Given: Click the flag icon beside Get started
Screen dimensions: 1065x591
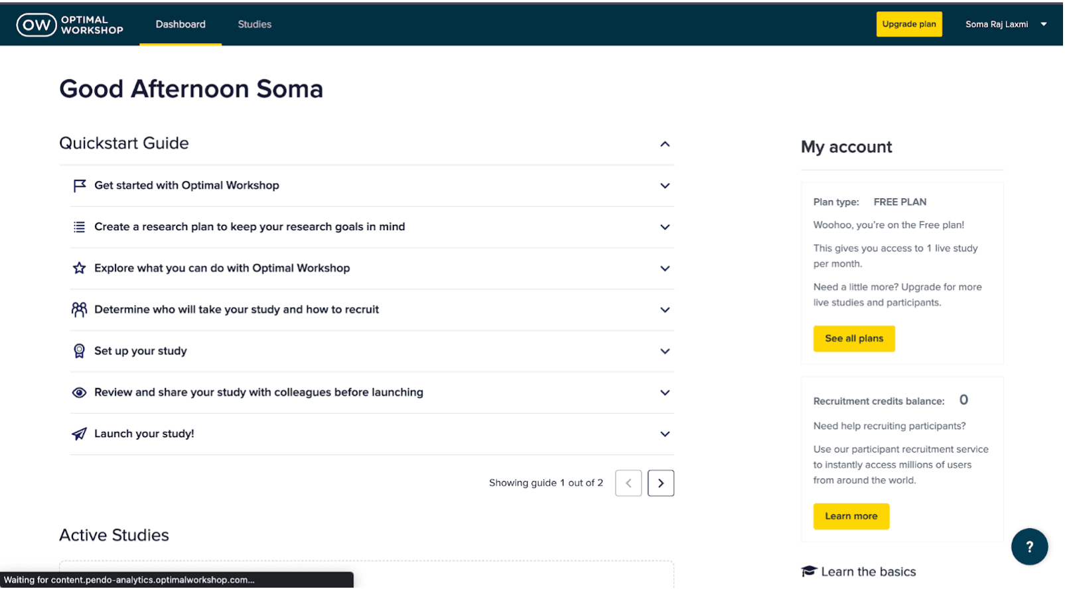Looking at the screenshot, I should click(80, 186).
